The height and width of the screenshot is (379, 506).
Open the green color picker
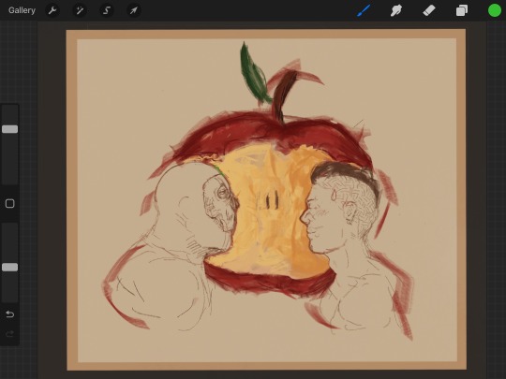point(494,10)
